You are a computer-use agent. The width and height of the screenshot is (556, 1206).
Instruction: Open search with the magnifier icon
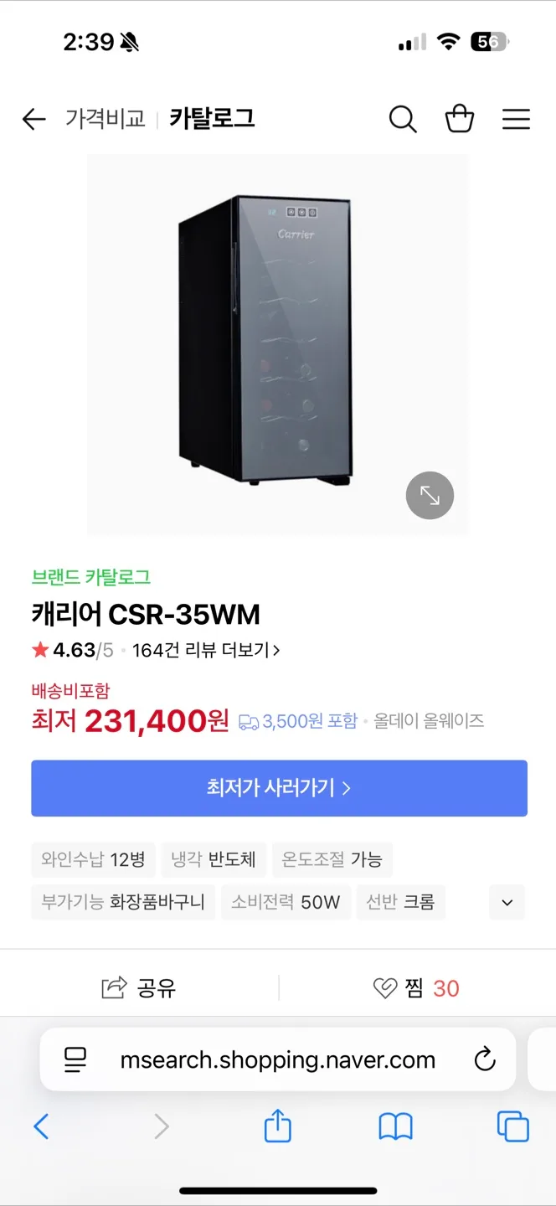(x=403, y=120)
